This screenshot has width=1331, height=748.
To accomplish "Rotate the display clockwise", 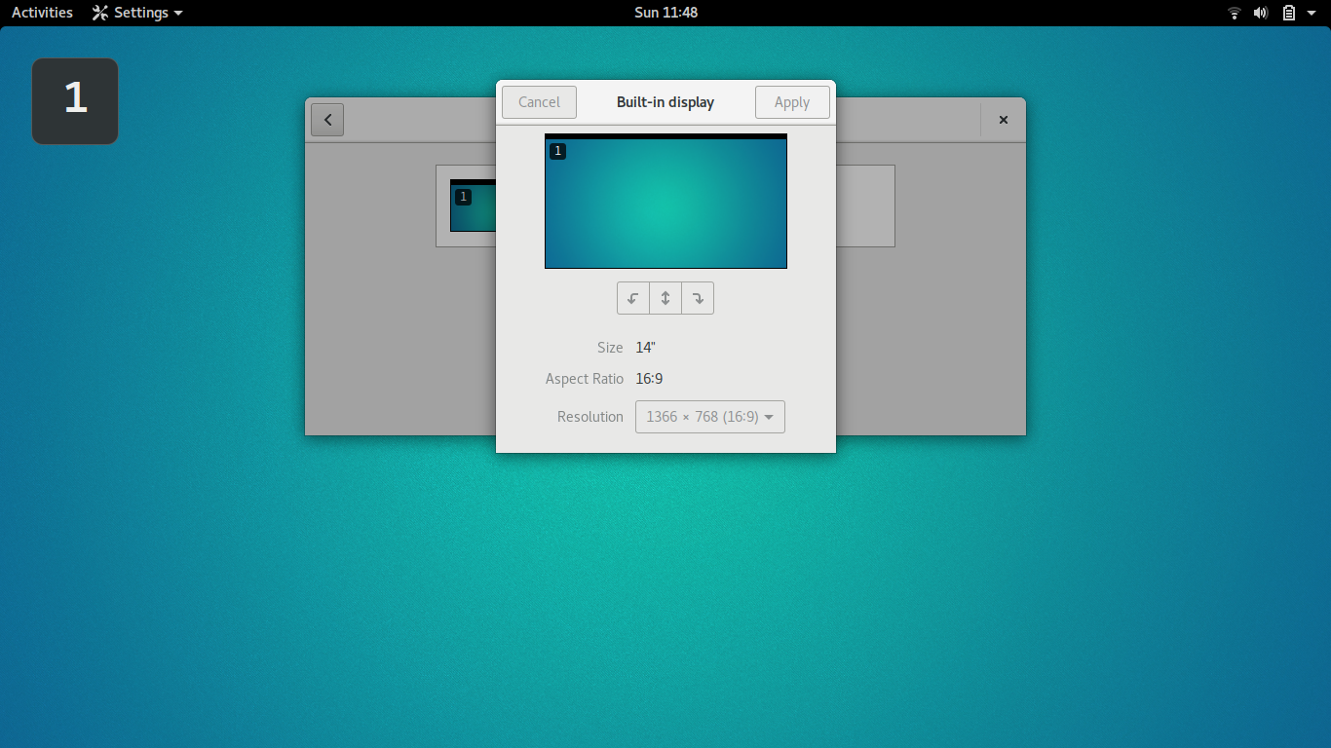I will click(x=698, y=298).
